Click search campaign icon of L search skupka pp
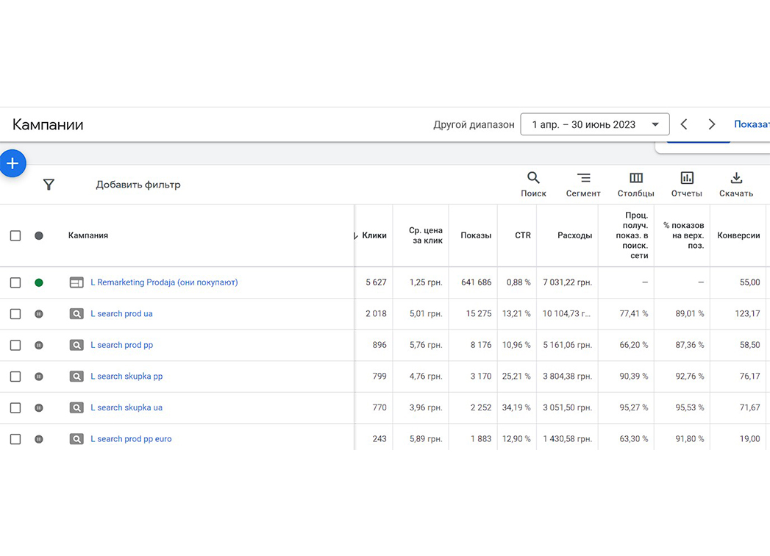This screenshot has width=770, height=556. coord(76,377)
